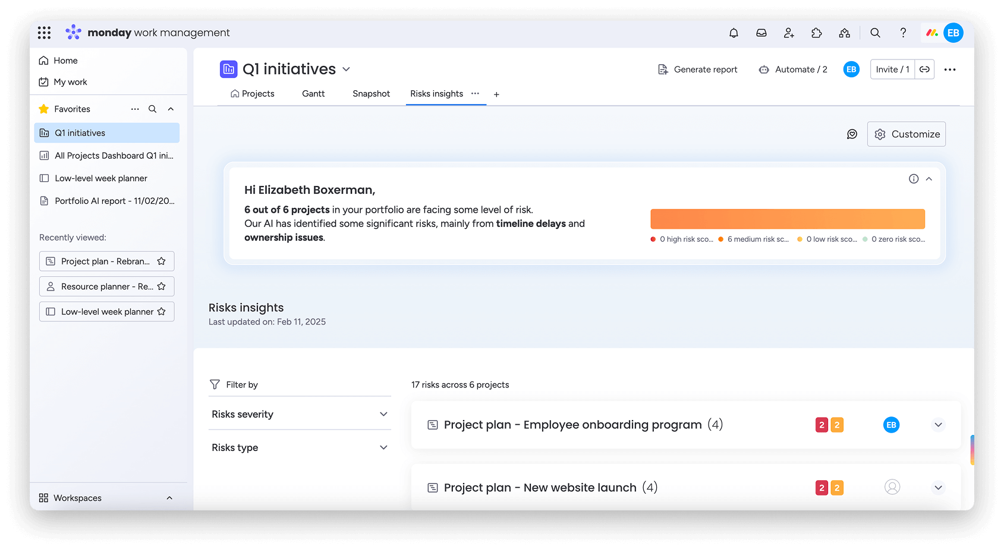Expand Project plan - New website launch row

[x=938, y=487]
